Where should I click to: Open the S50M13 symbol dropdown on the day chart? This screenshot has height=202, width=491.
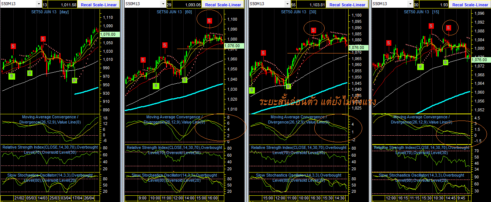(39, 4)
